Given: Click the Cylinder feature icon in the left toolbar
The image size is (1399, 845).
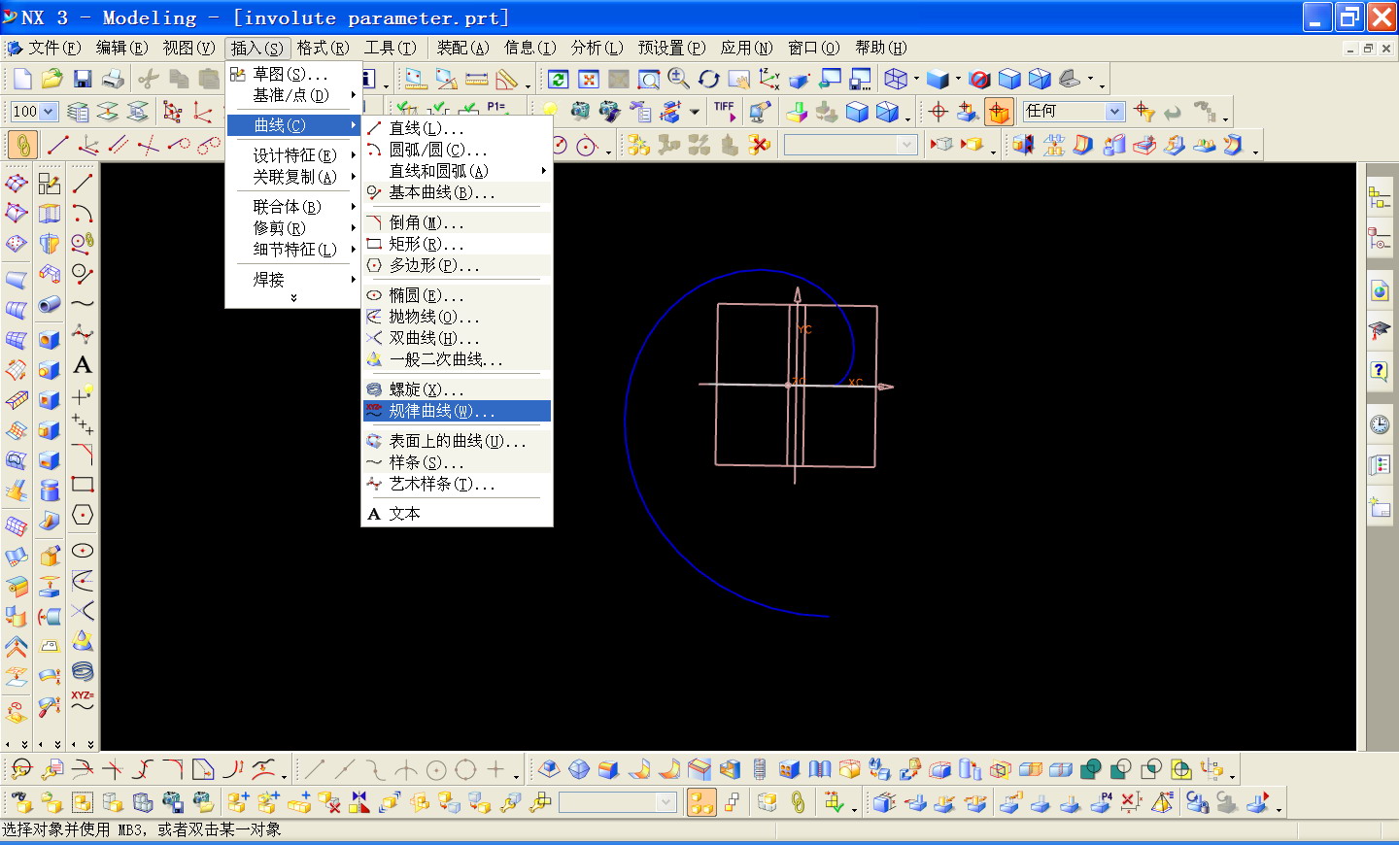Looking at the screenshot, I should tap(50, 490).
